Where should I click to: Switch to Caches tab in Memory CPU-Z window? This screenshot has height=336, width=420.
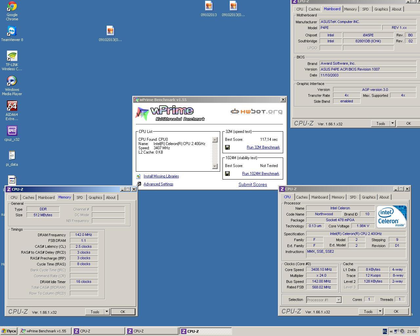[x=28, y=198]
